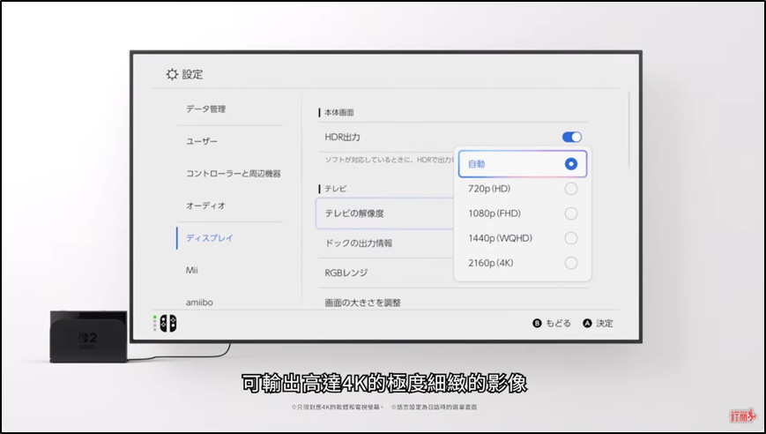766x434 pixels.
Task: Click the 決定 confirm label
Action: click(605, 323)
